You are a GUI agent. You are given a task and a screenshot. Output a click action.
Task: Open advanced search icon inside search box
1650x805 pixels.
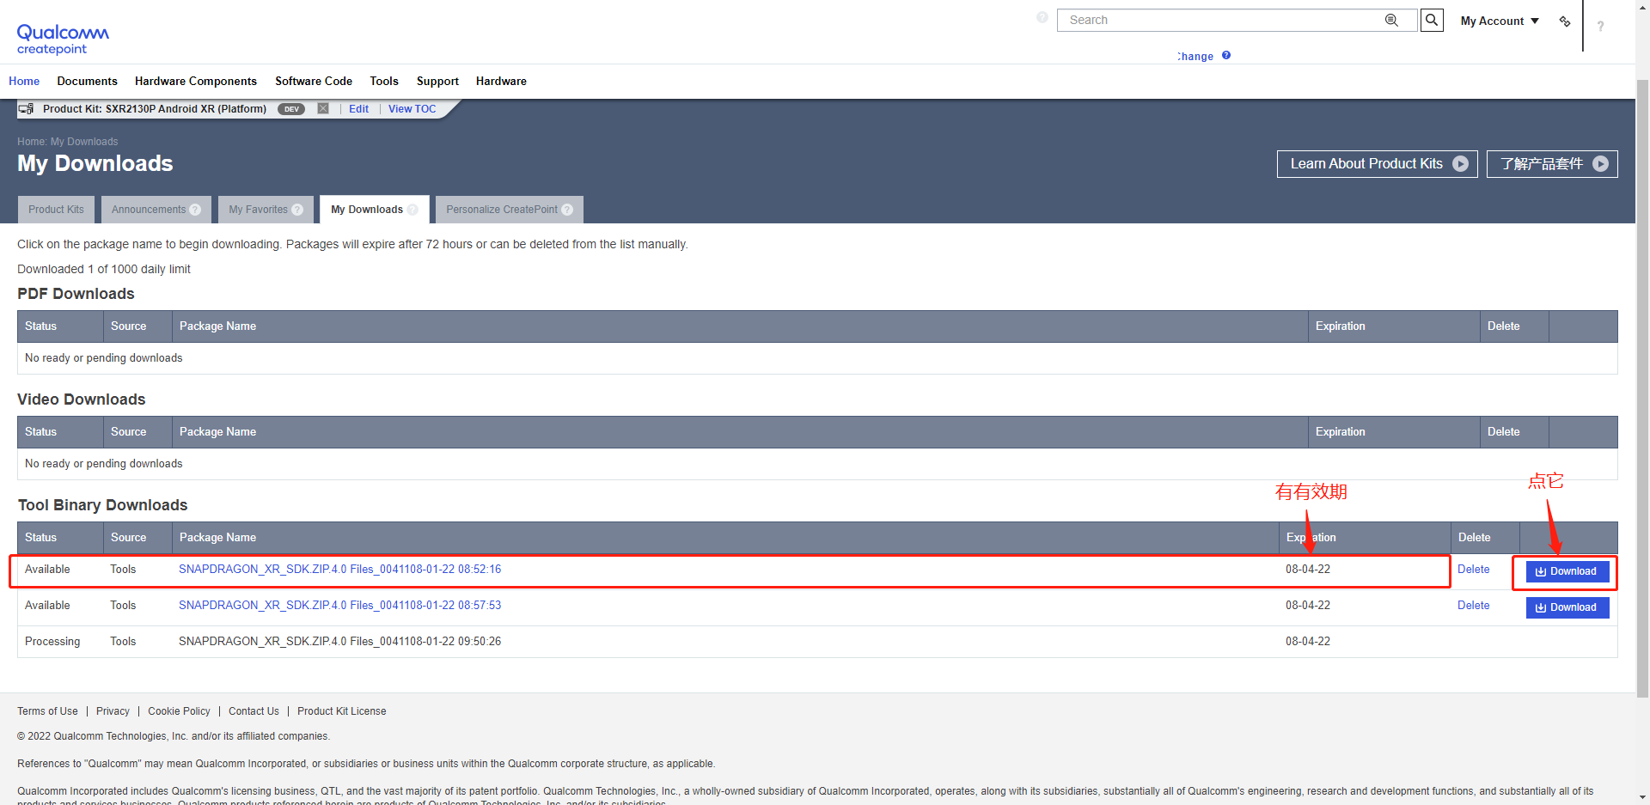[x=1391, y=20]
